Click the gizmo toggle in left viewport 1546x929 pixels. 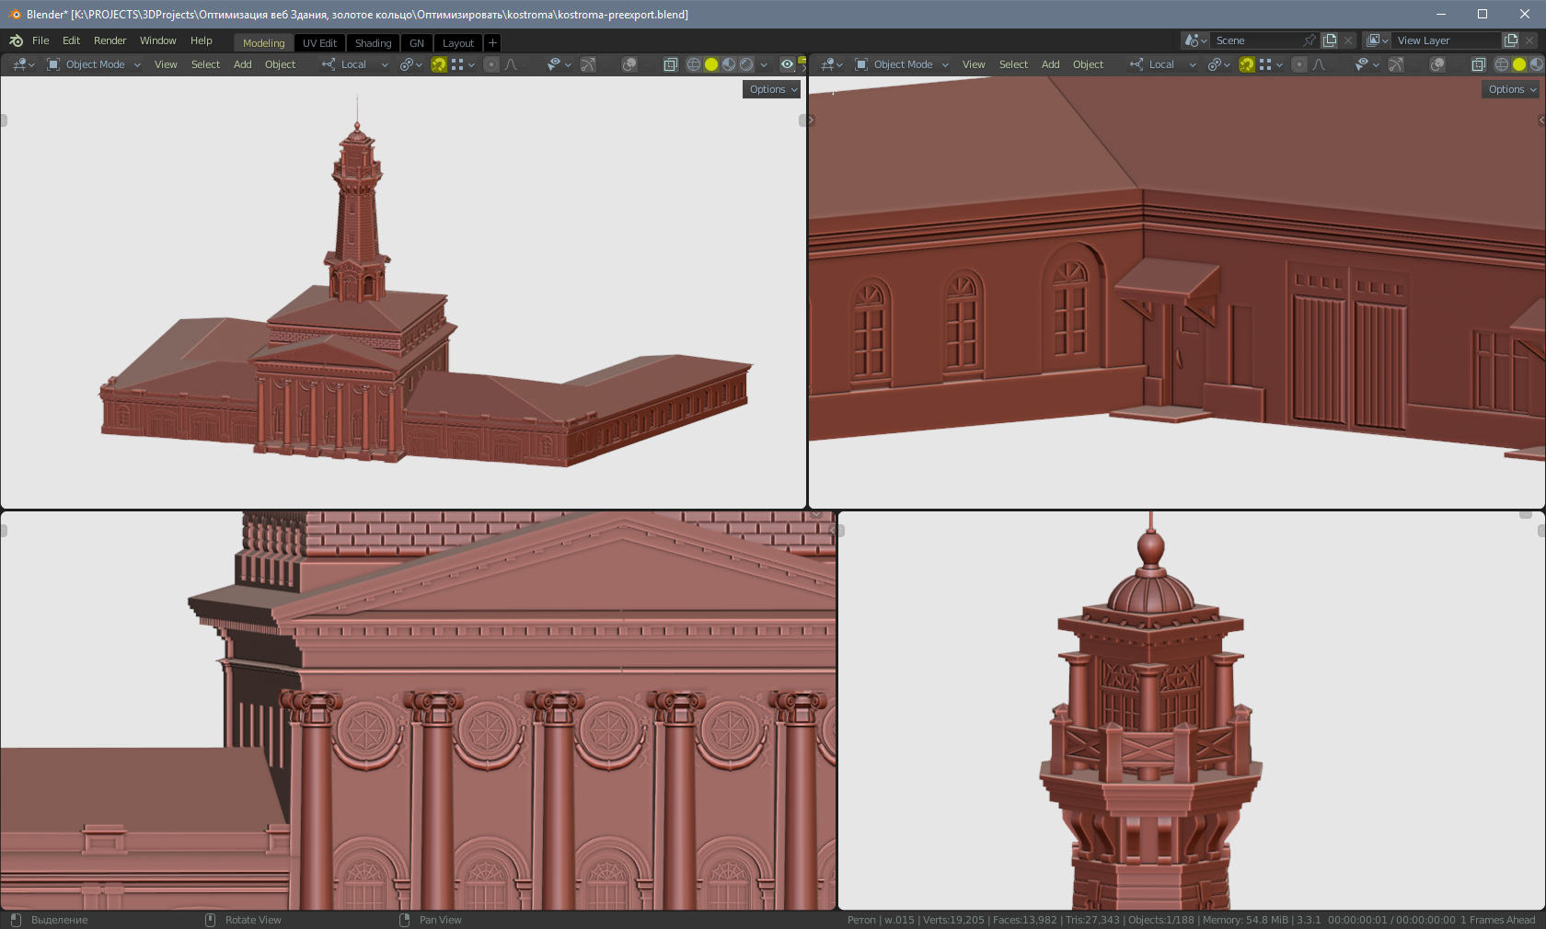click(x=588, y=64)
